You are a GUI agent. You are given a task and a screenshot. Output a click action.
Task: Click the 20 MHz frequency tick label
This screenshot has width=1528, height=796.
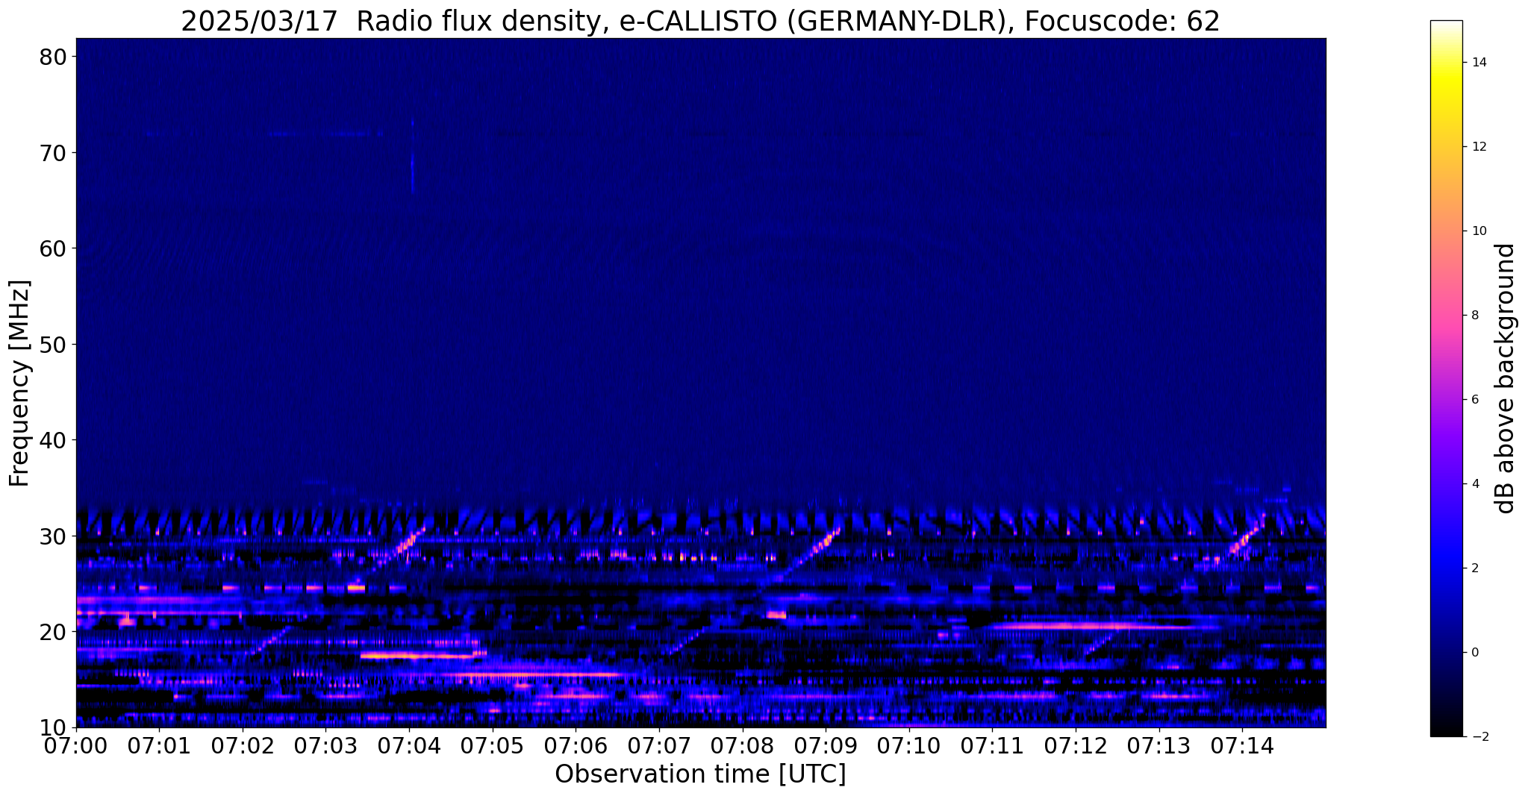52,632
